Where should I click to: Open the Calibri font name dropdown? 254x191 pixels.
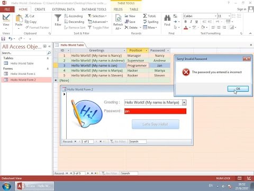point(215,16)
